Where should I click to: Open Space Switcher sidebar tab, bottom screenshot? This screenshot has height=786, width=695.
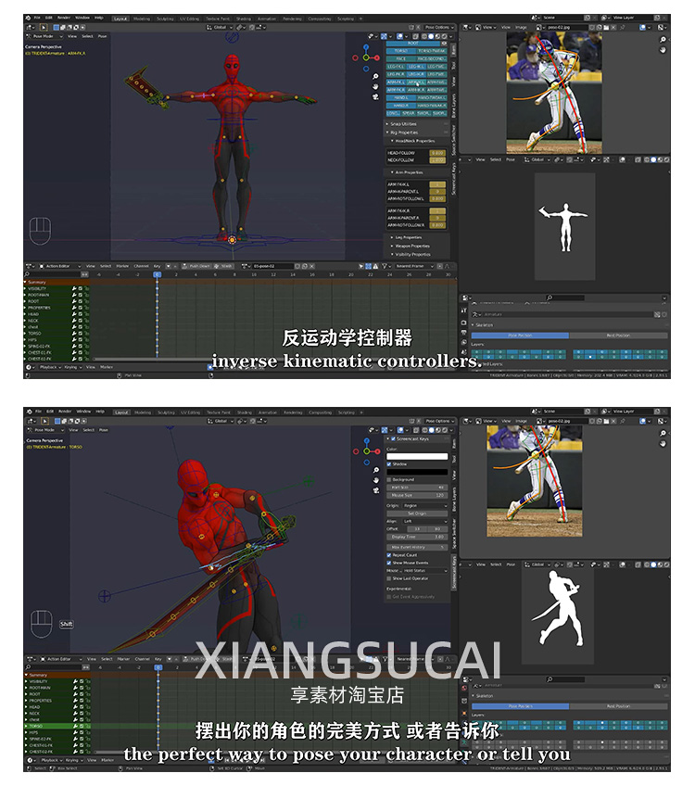(x=453, y=533)
